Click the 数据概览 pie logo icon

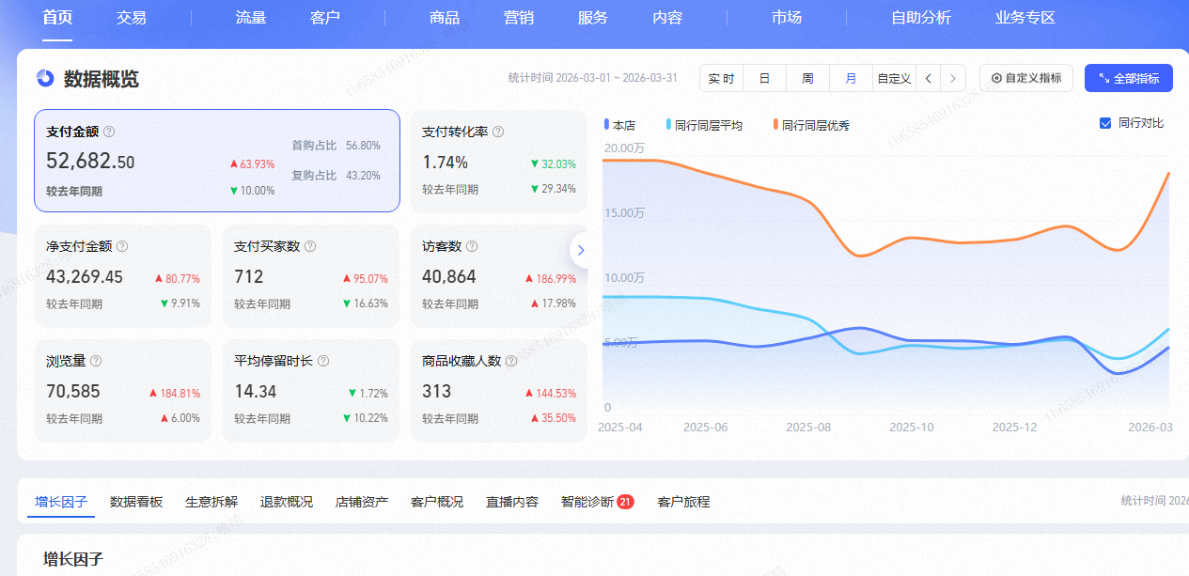[45, 78]
